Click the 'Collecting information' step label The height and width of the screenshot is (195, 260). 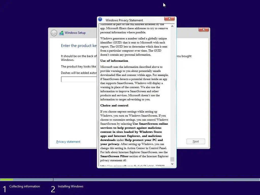pyautogui.click(x=25, y=186)
